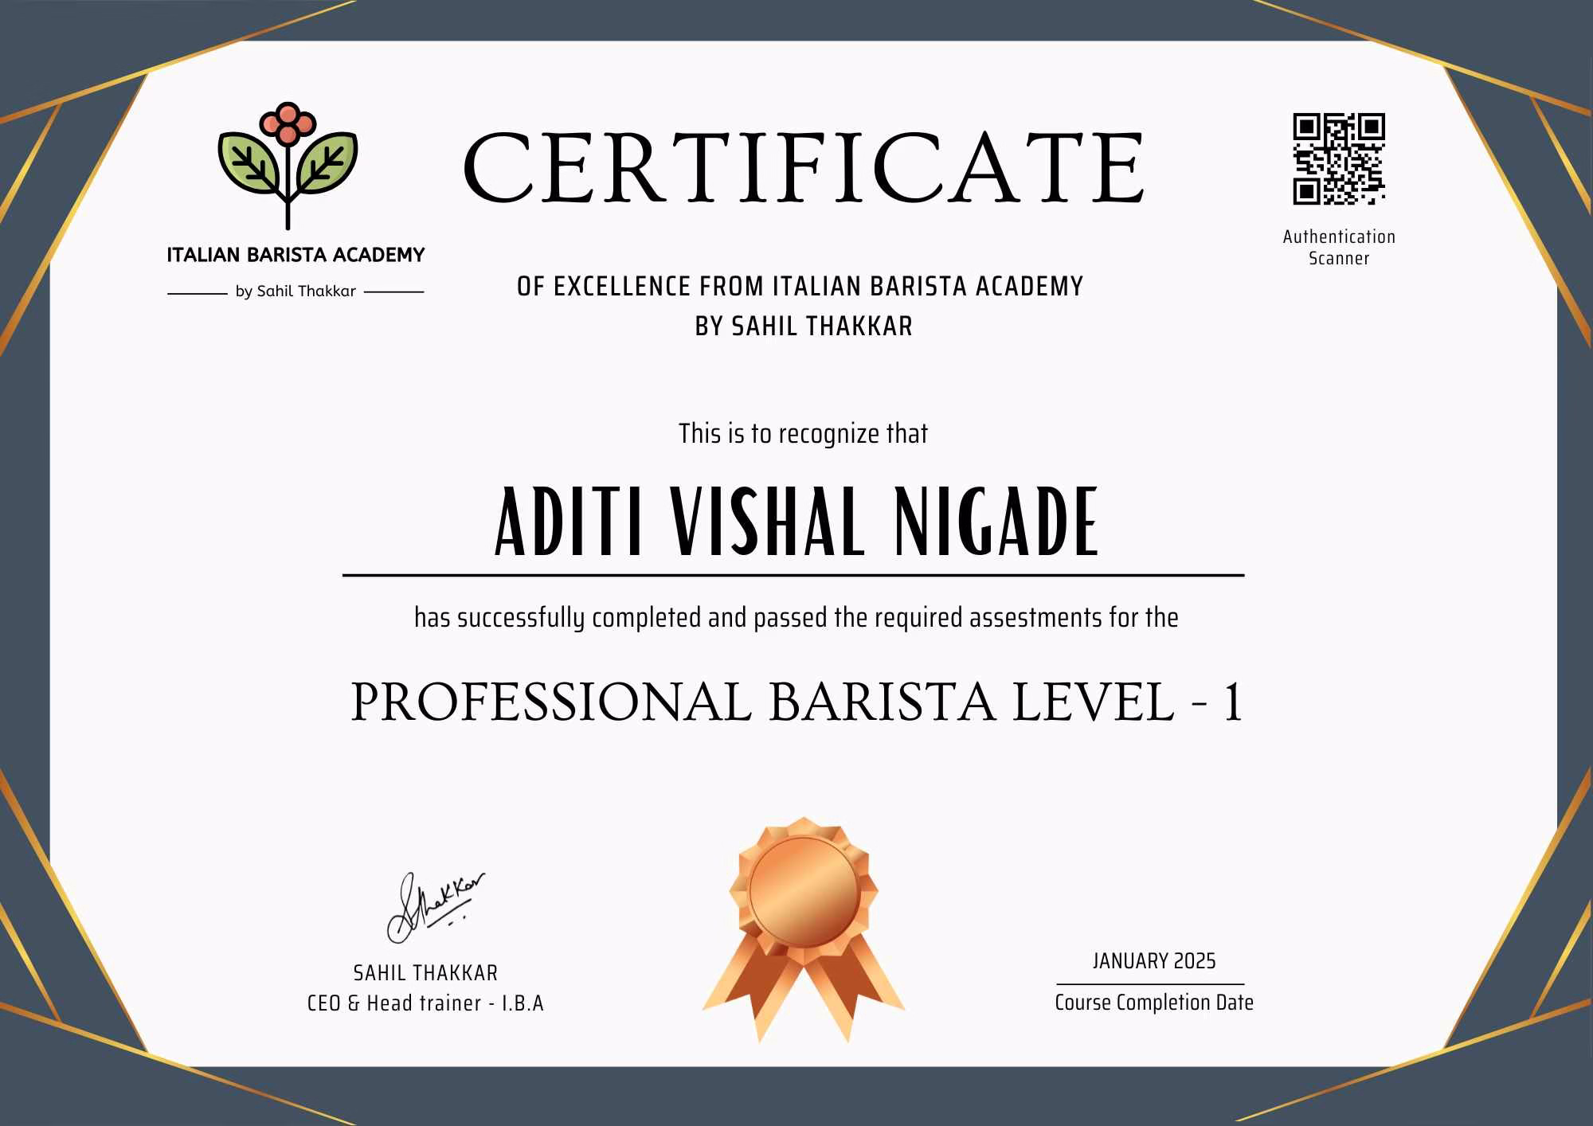Click the line above Course Completion Date
The height and width of the screenshot is (1126, 1593).
coord(1150,984)
